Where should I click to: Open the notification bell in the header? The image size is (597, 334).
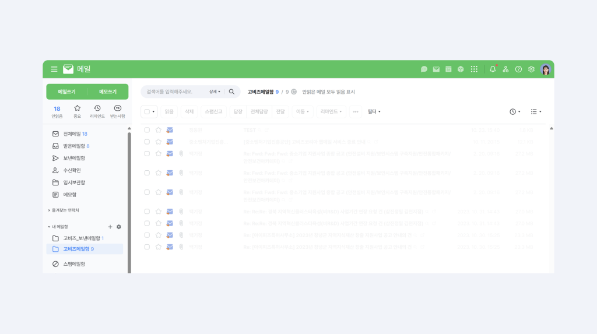[493, 69]
